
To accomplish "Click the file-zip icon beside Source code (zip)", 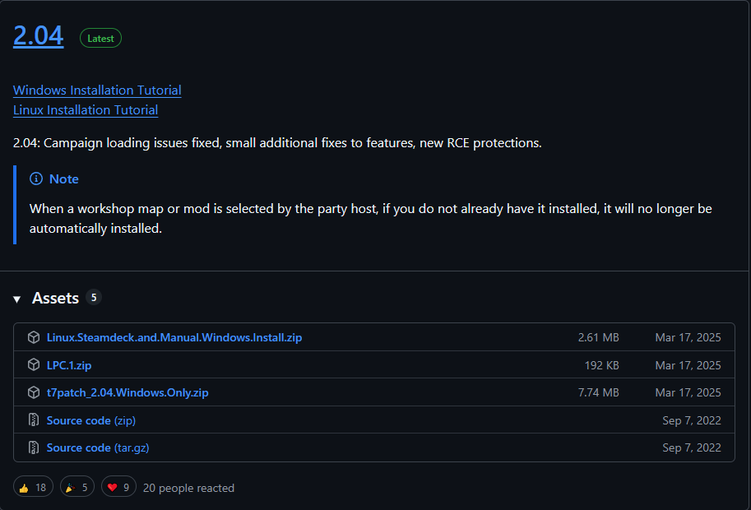I will [34, 420].
